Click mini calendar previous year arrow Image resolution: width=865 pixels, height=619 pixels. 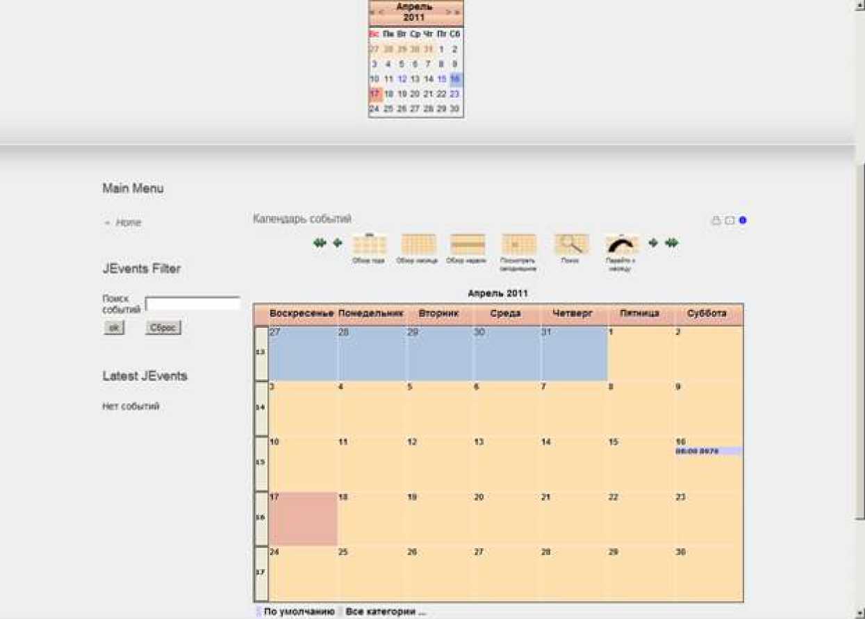(x=372, y=12)
